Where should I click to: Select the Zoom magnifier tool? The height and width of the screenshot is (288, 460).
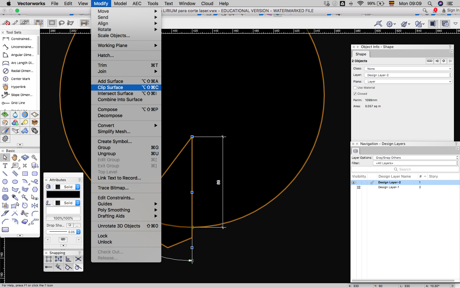34,157
